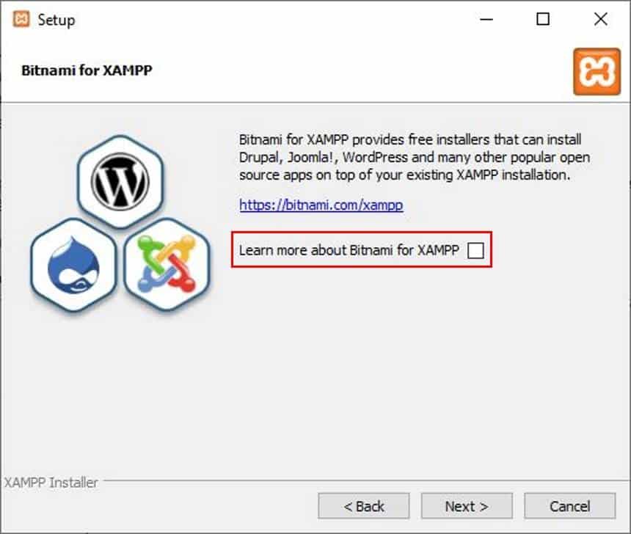Click the orange XAMPP logo in the header

597,72
